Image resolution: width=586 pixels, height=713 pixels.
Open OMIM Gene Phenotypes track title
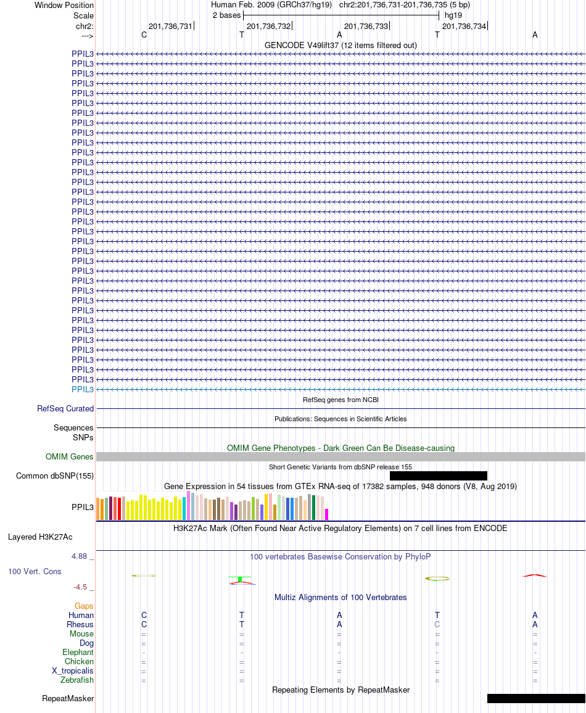pyautogui.click(x=340, y=448)
